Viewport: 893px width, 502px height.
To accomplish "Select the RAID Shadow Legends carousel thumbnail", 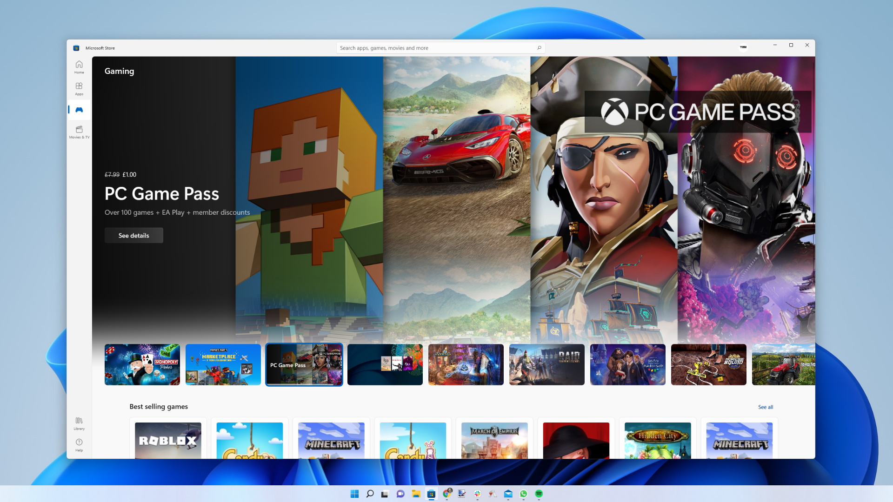I will click(x=547, y=365).
